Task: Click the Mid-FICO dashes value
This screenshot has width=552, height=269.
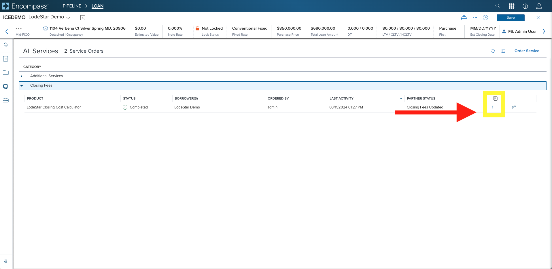Action: pyautogui.click(x=19, y=28)
